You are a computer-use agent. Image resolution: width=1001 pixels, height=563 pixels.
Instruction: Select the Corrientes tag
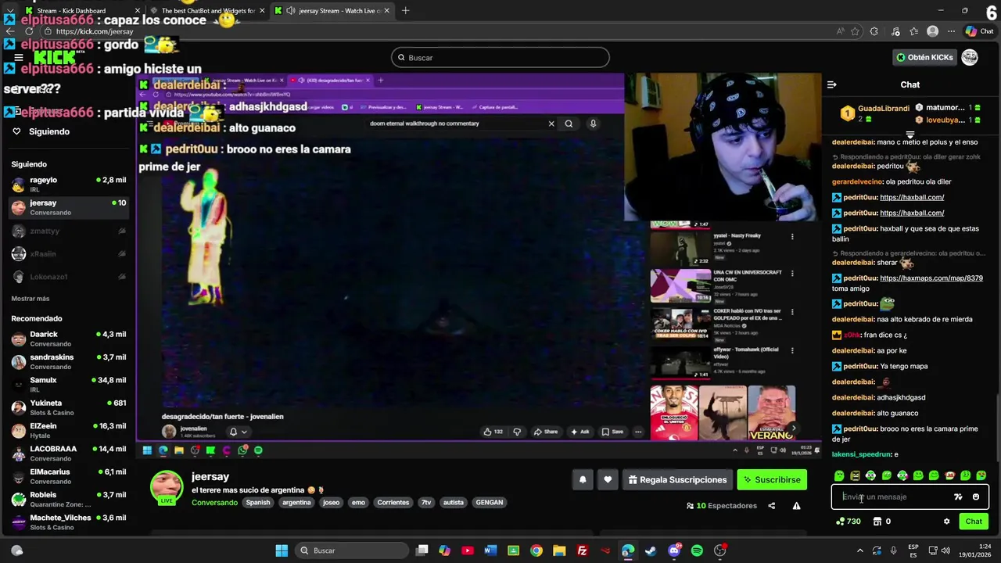click(393, 502)
